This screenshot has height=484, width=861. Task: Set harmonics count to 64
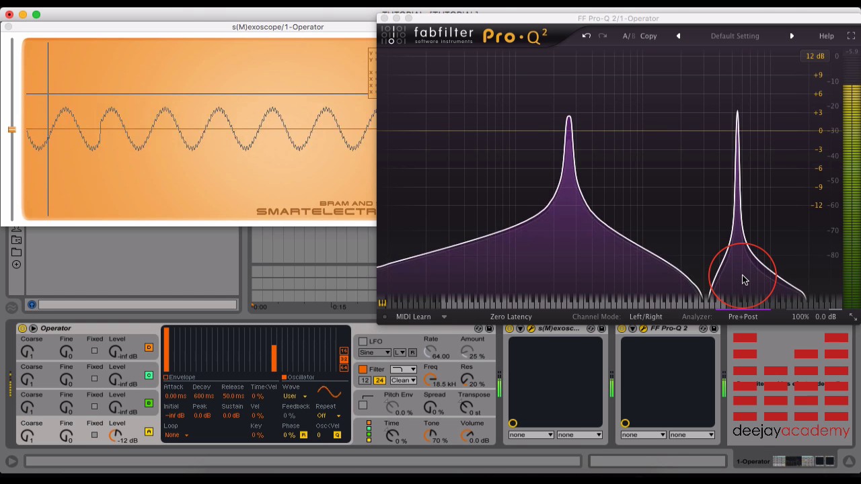tap(344, 368)
